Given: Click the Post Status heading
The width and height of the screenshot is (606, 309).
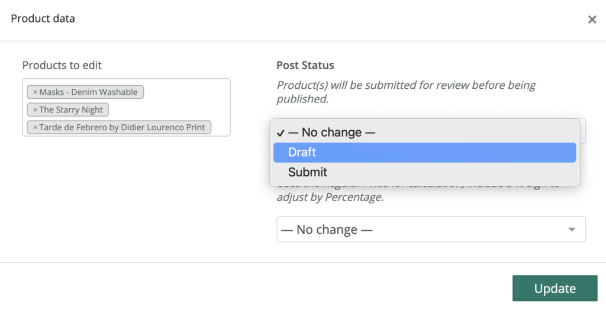Looking at the screenshot, I should (305, 65).
